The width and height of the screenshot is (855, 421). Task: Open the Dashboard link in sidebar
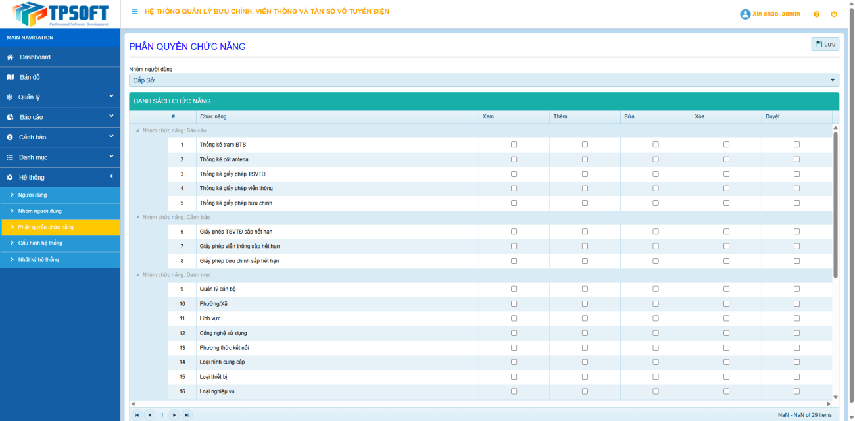(x=35, y=57)
